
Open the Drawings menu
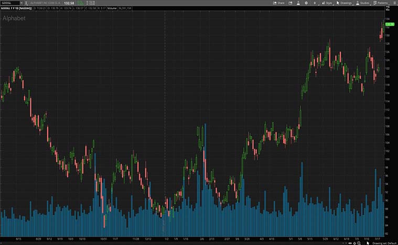344,3
